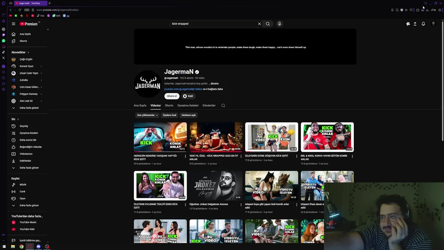The image size is (444, 250).
Task: Clear the search box with the X icon
Action: tap(259, 24)
